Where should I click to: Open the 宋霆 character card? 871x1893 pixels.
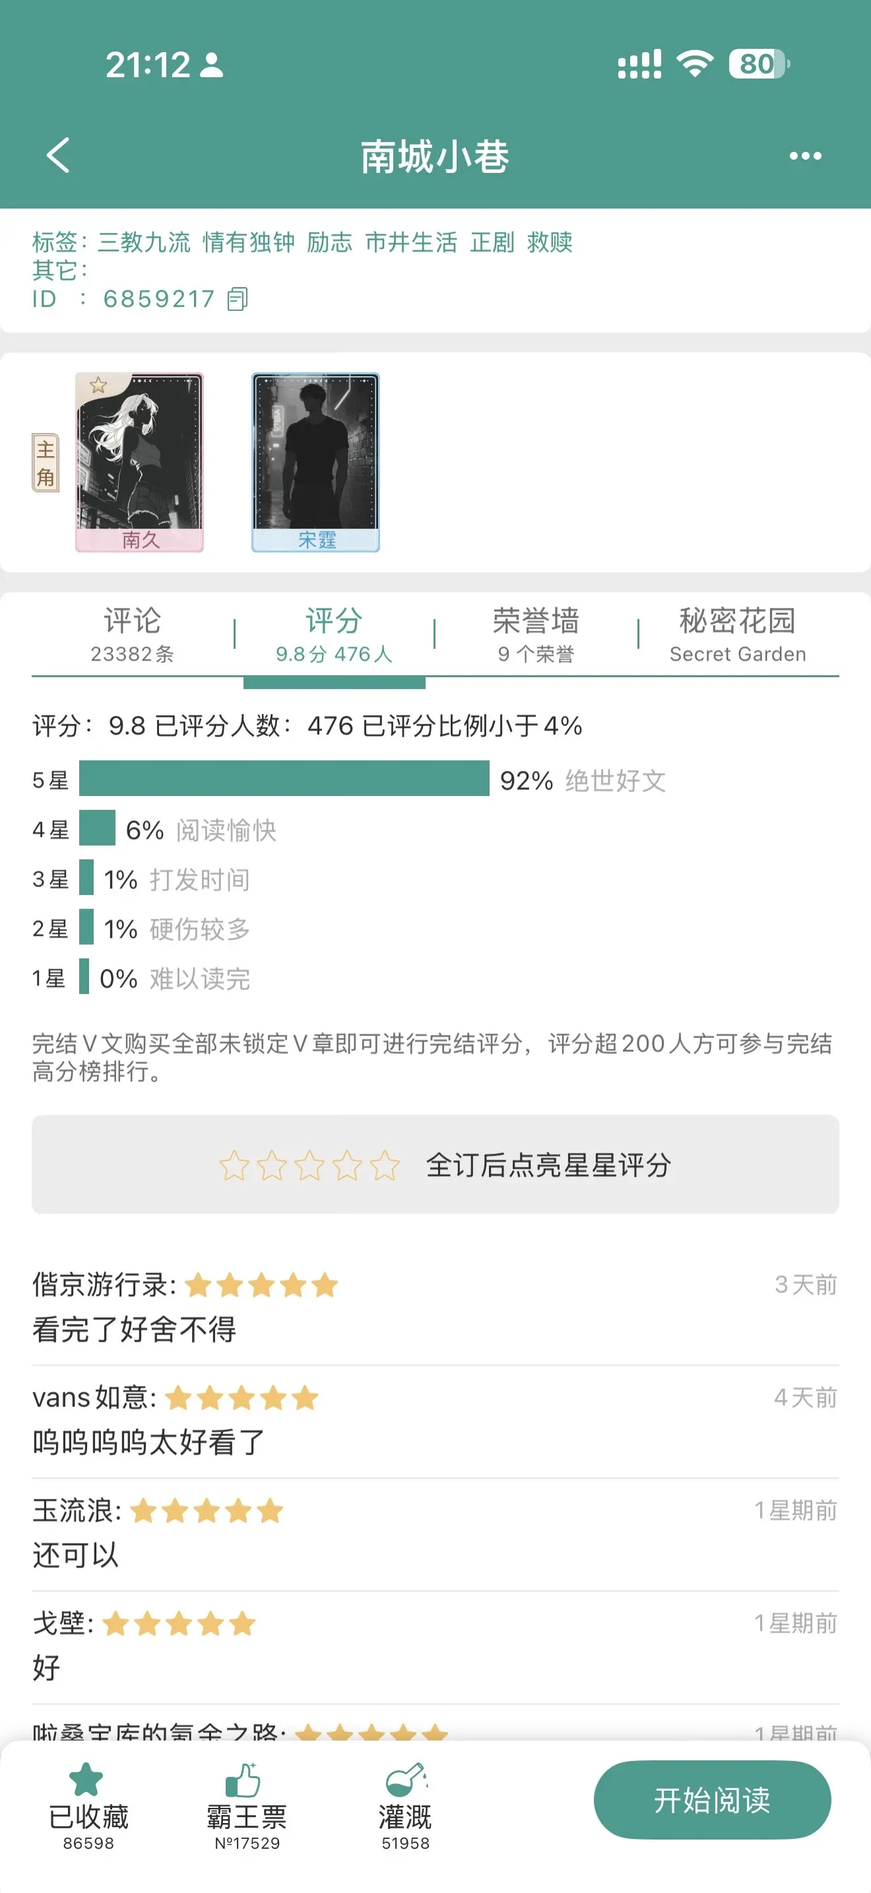tap(316, 461)
